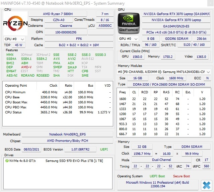Click the AMD-V feature label
This screenshot has width=214, height=192.
[26, 67]
